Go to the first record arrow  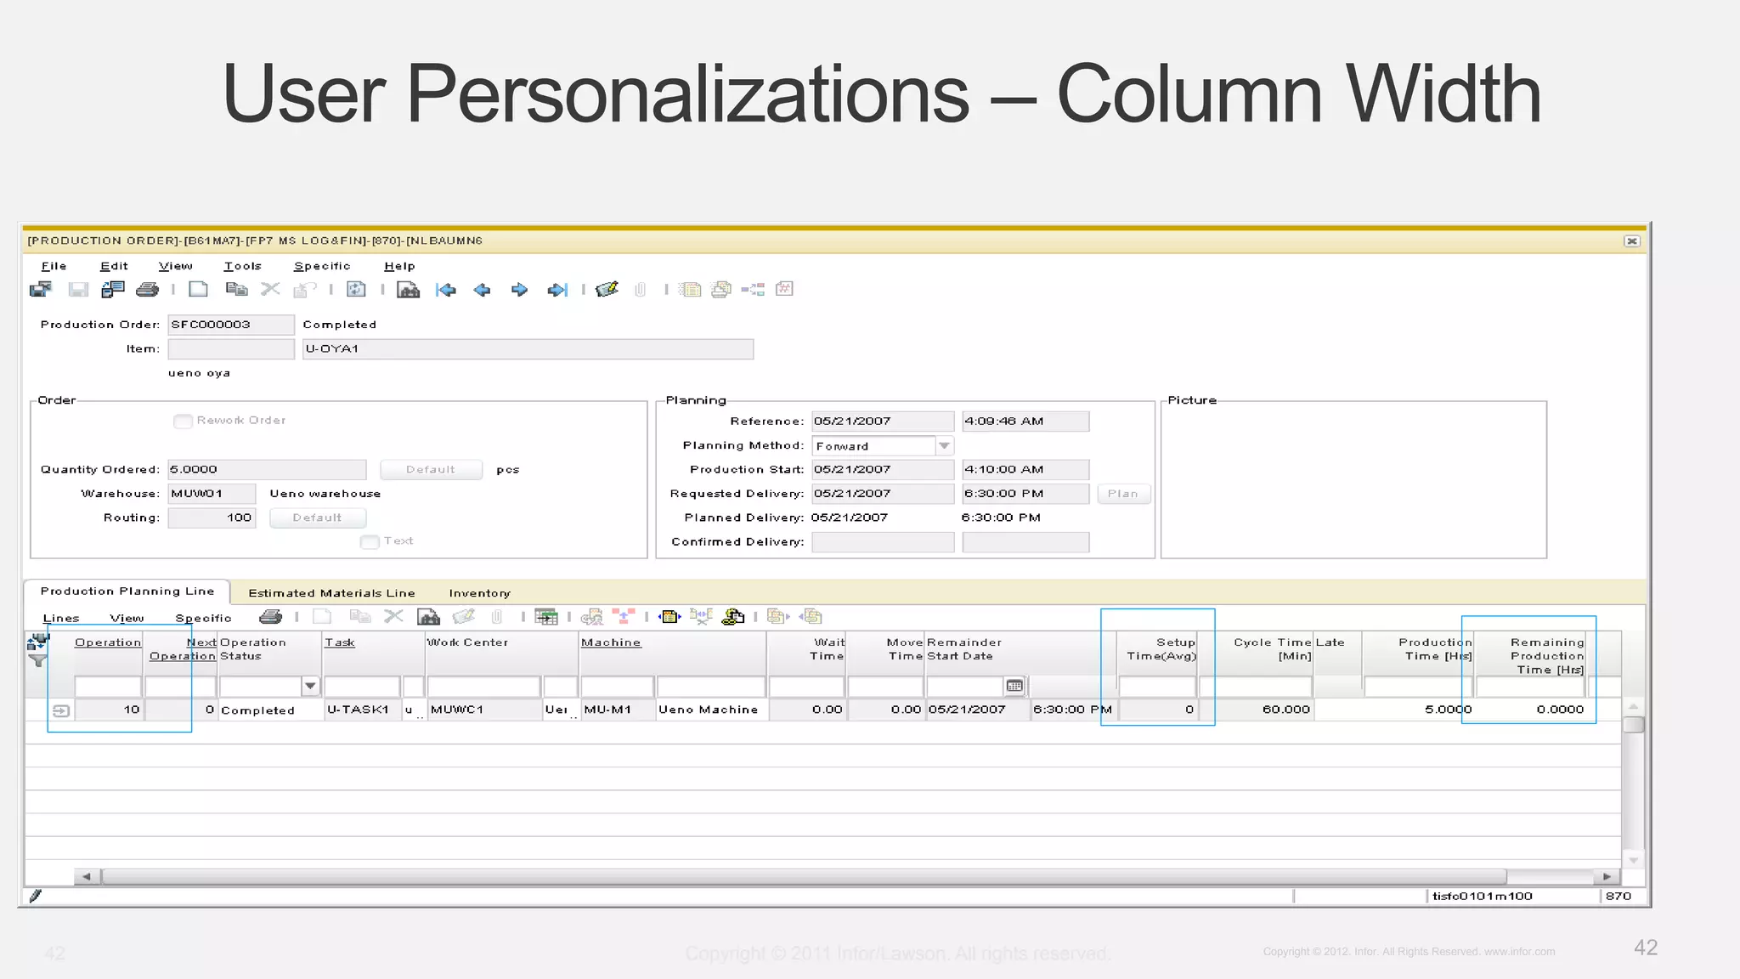click(x=445, y=290)
